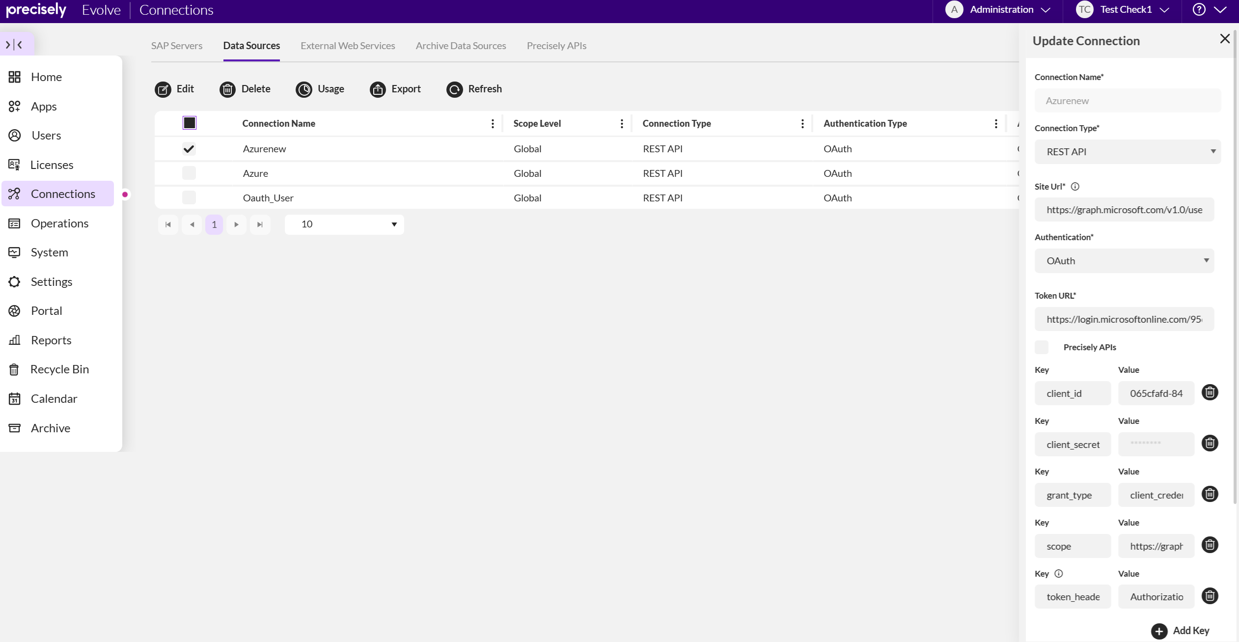This screenshot has width=1239, height=642.
Task: Uncheck the Azurenew row checkbox
Action: pos(189,149)
